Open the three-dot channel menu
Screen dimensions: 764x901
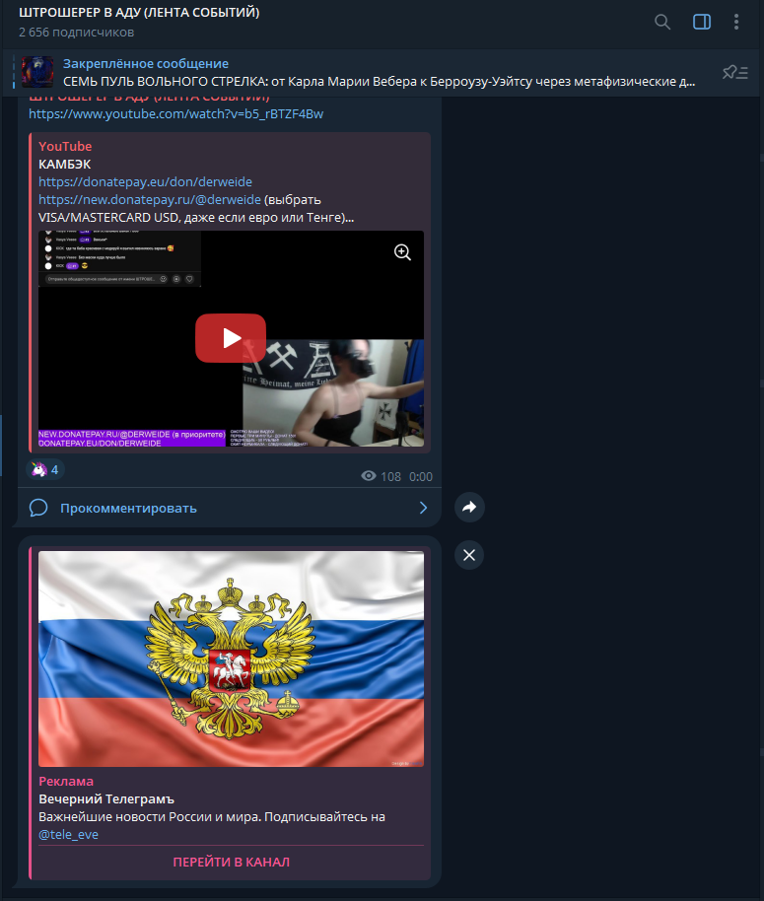pyautogui.click(x=736, y=22)
